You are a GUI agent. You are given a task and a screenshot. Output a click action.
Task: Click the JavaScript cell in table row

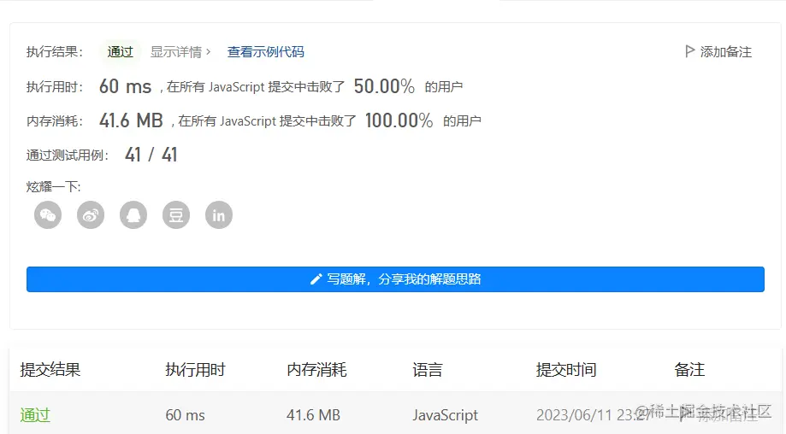tap(445, 415)
